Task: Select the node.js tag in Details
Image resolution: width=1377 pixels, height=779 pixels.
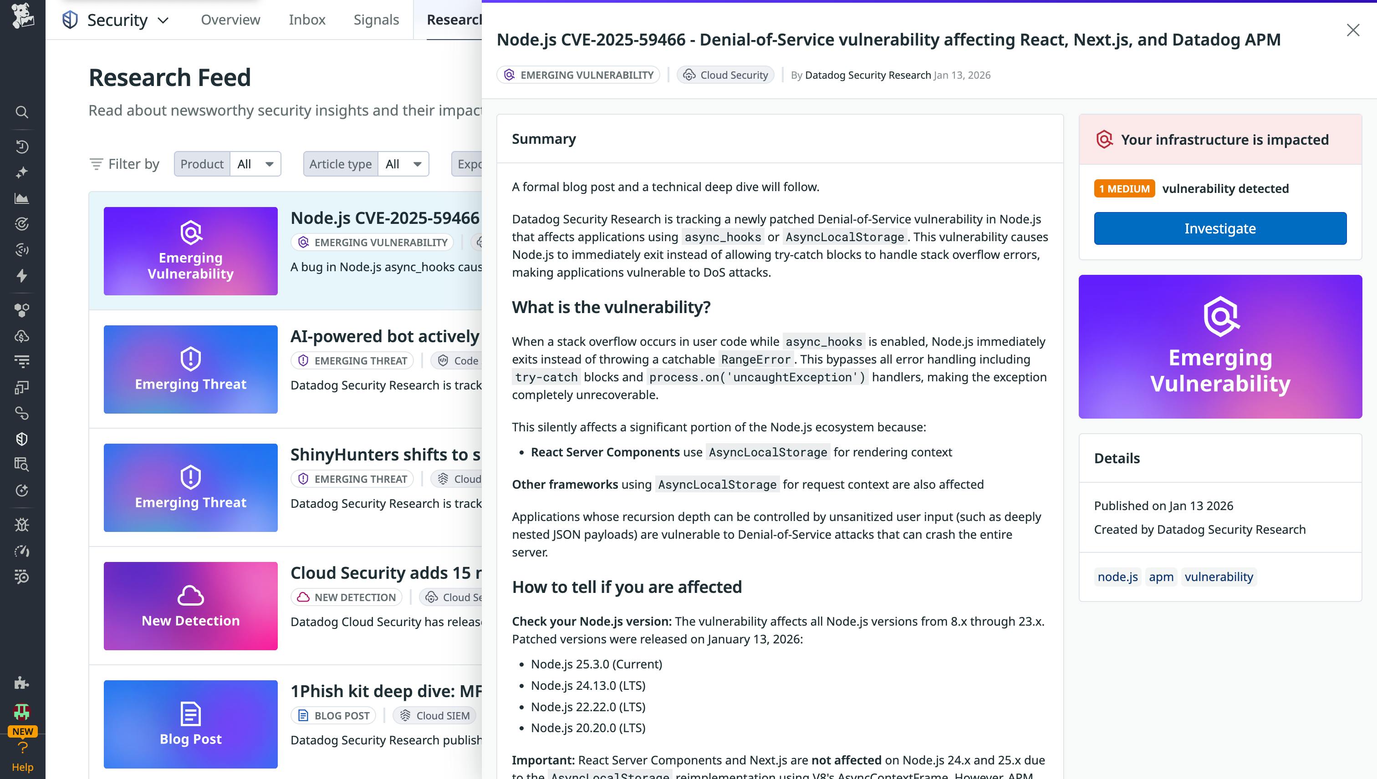Action: tap(1117, 577)
